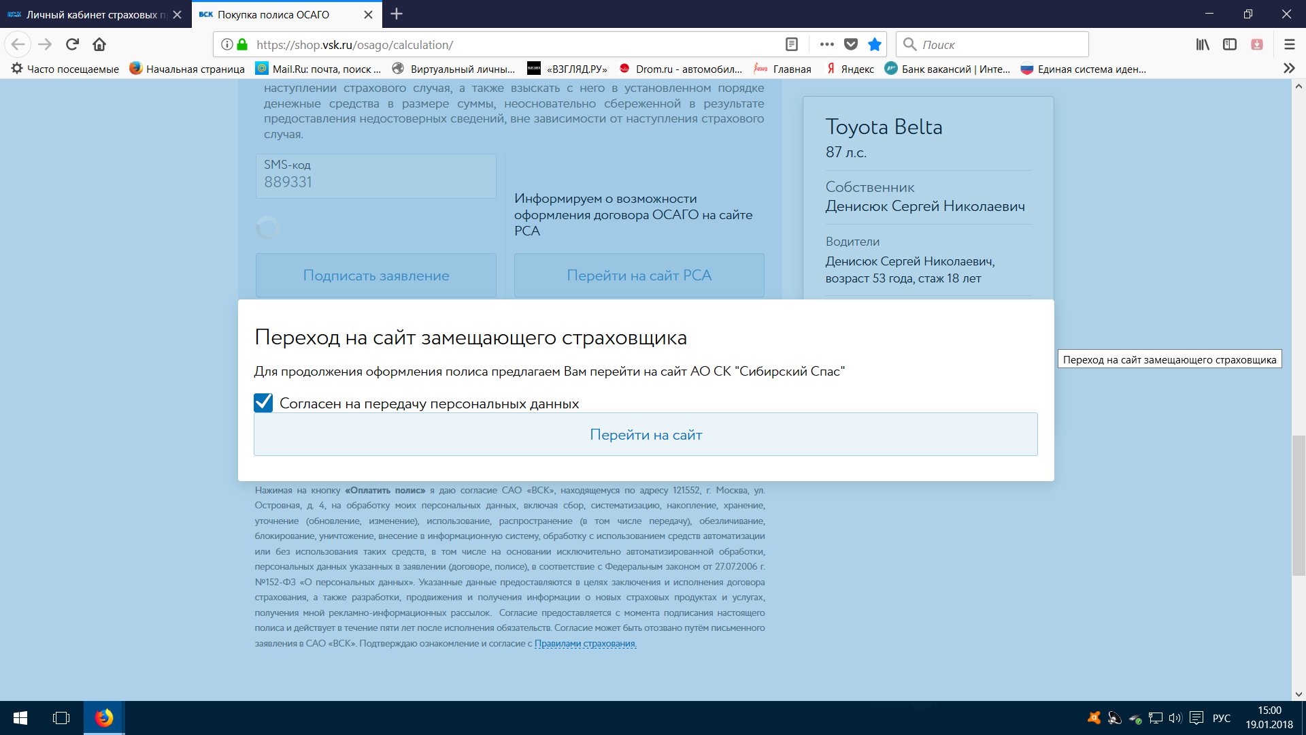Expand hidden bookmarks with double chevron

coord(1289,69)
